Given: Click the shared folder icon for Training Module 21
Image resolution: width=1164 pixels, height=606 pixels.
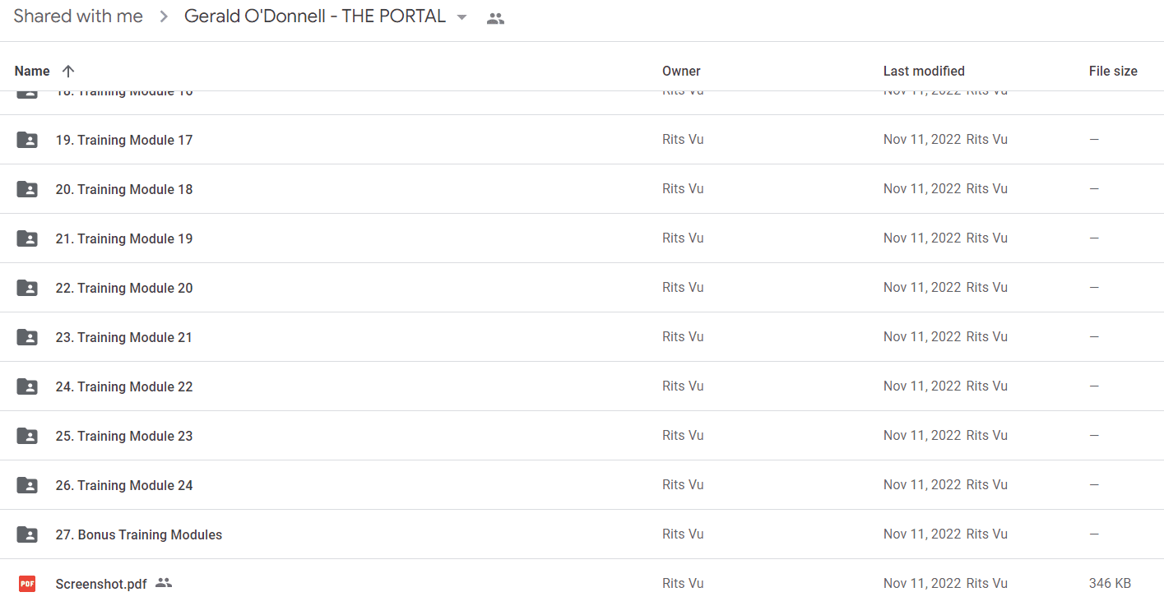Looking at the screenshot, I should (27, 337).
